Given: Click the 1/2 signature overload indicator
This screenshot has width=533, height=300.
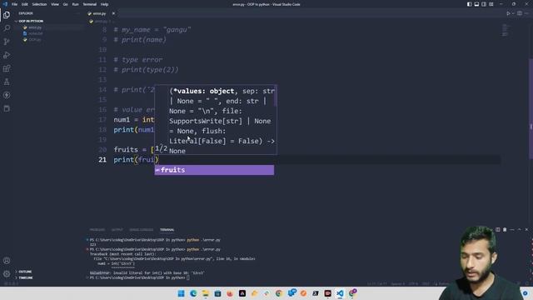Looking at the screenshot, I should (x=161, y=148).
